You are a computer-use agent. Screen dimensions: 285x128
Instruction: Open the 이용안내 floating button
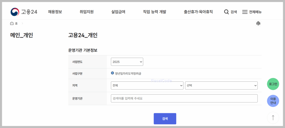(273, 101)
